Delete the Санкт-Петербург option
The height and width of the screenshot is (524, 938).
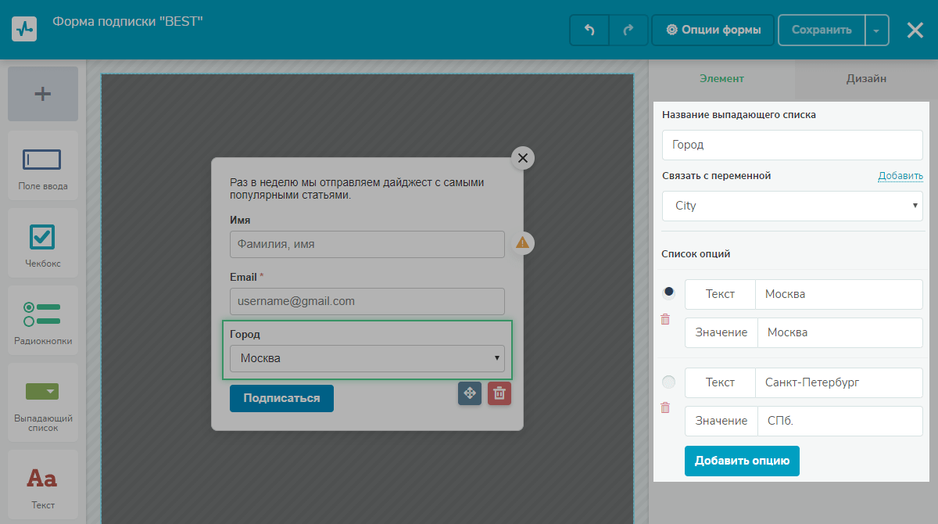tap(665, 407)
